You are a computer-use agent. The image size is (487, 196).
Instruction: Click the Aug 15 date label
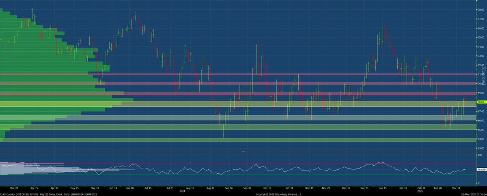(190, 188)
